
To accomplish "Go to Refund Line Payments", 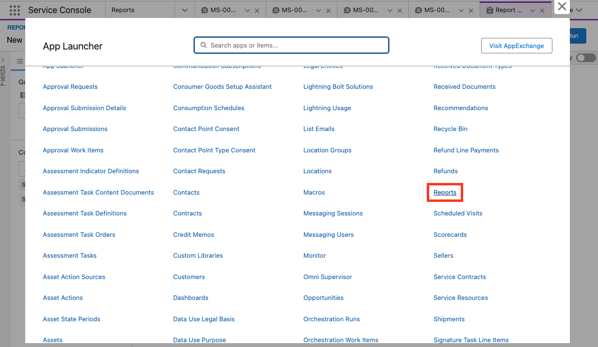I will click(x=466, y=150).
